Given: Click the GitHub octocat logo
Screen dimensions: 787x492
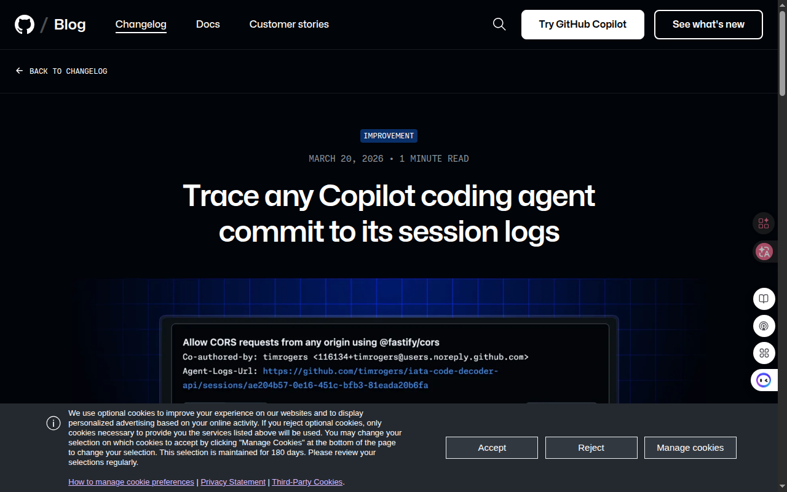Looking at the screenshot, I should (25, 25).
